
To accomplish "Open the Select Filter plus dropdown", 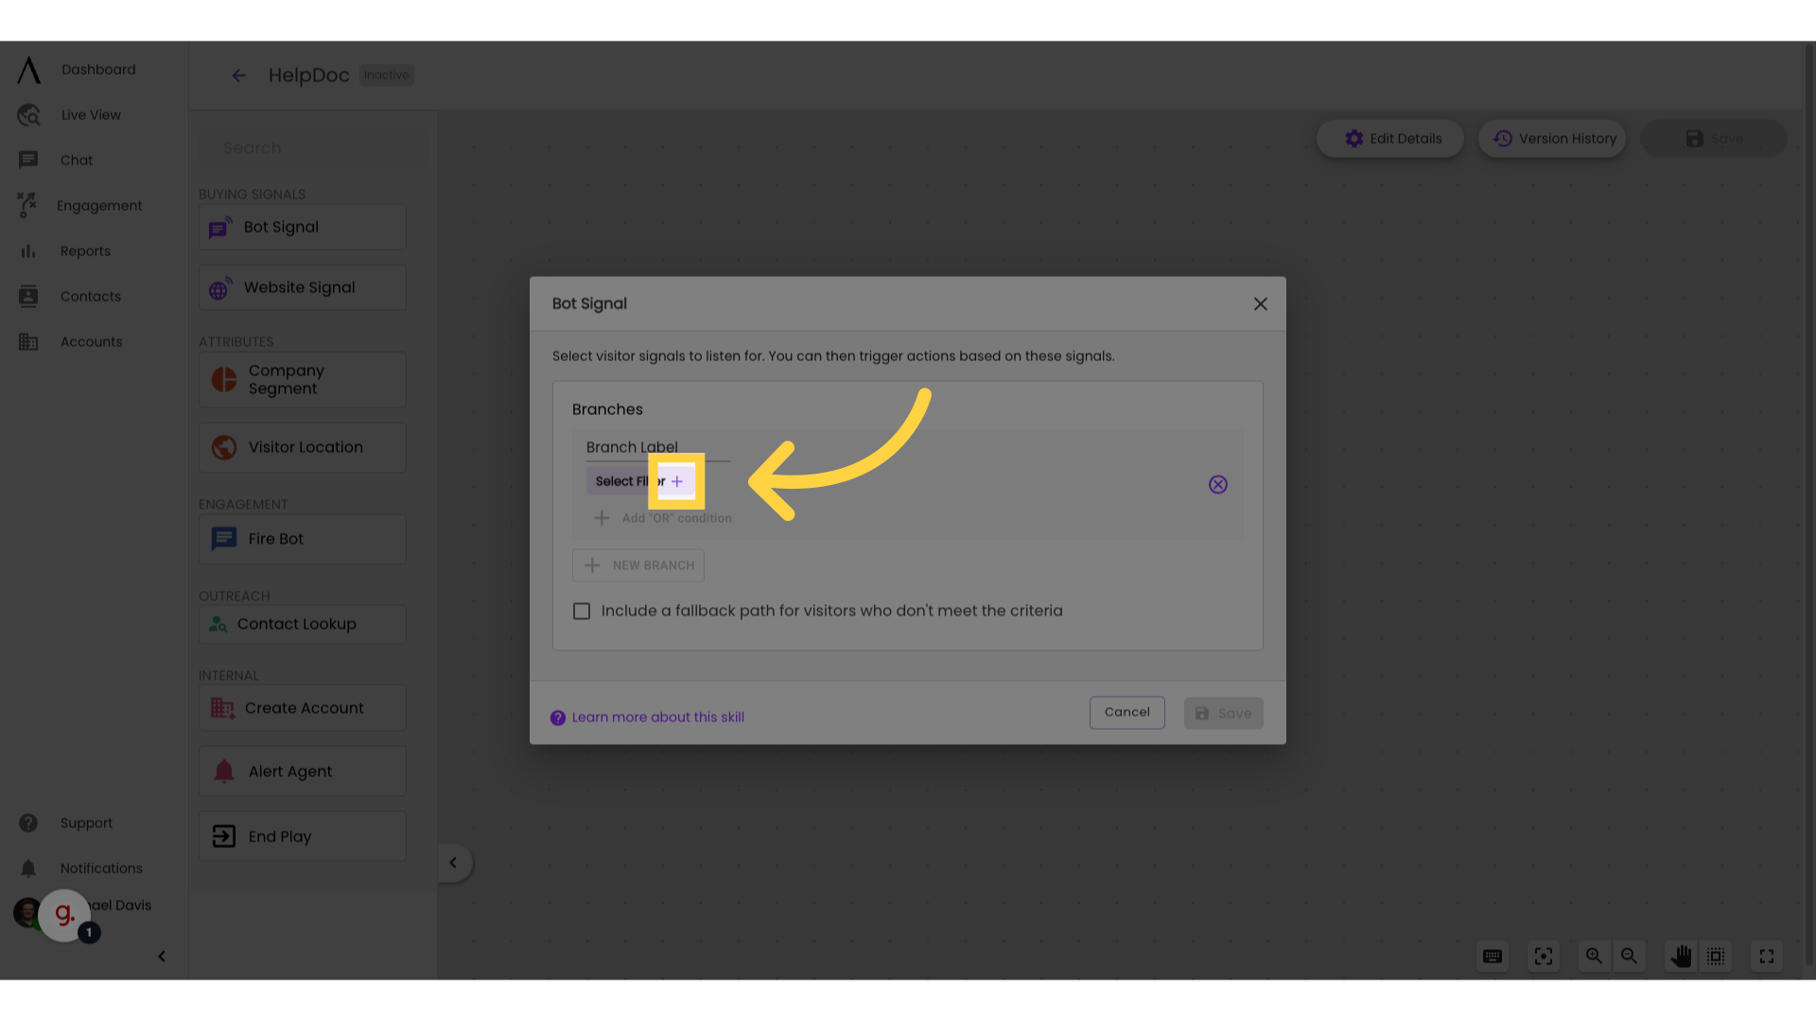I will coord(677,481).
